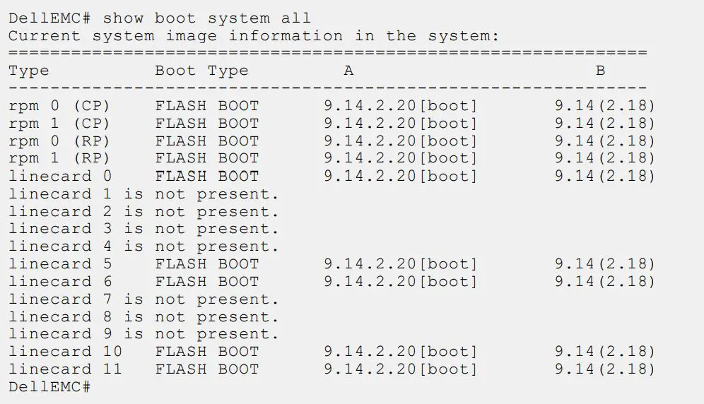Image resolution: width=704 pixels, height=404 pixels.
Task: Click the 'linecard 9 is not present.' line
Action: point(143,334)
